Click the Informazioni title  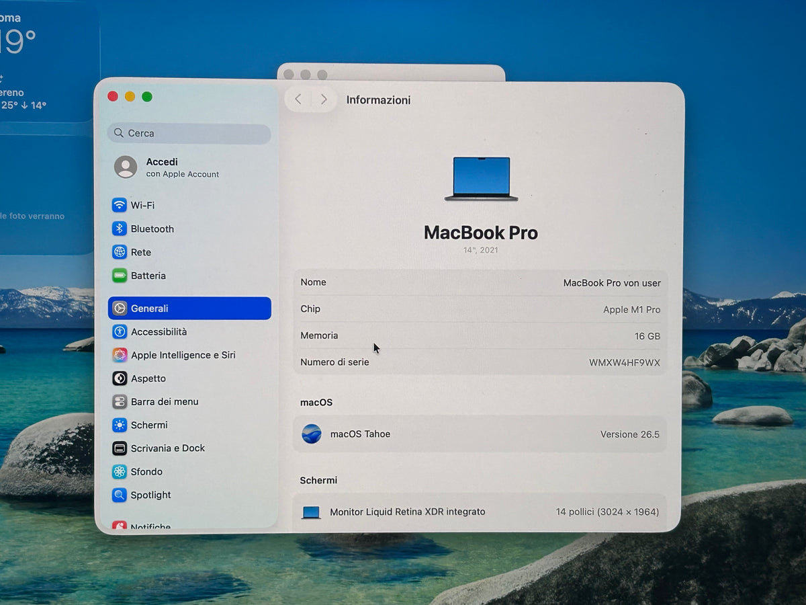click(x=379, y=100)
